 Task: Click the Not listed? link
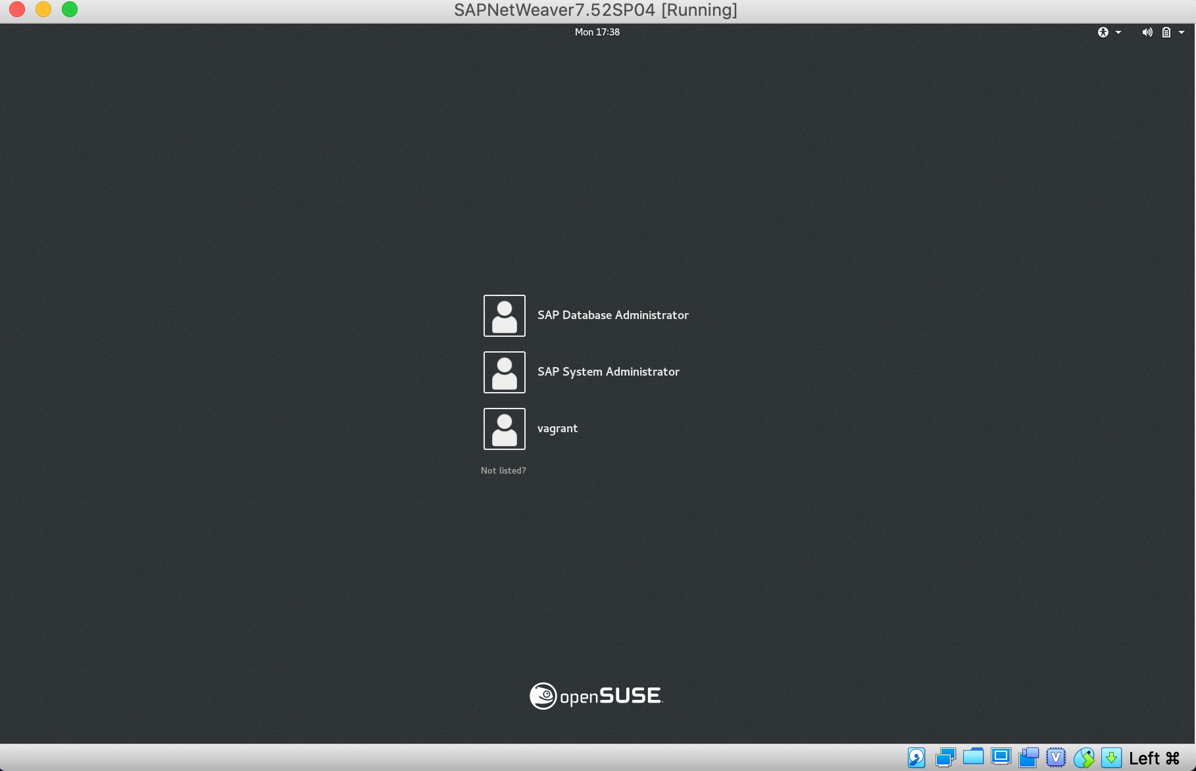(x=503, y=470)
